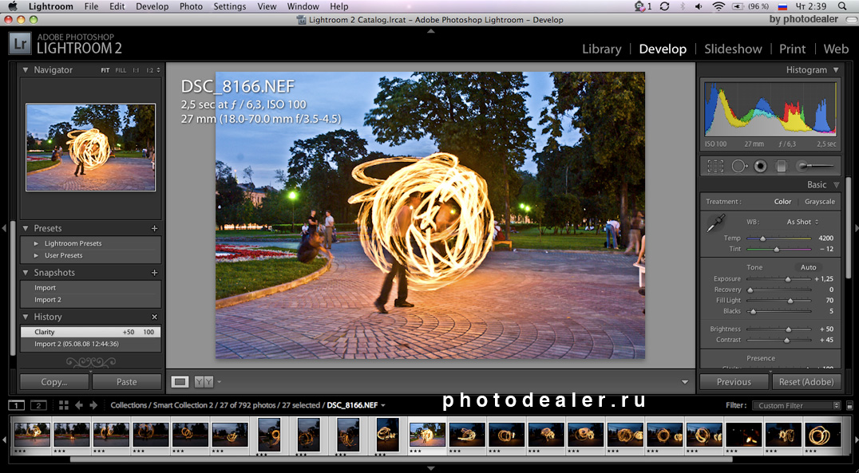The height and width of the screenshot is (473, 859).
Task: Click the Lr logo identity plate
Action: [x=20, y=44]
